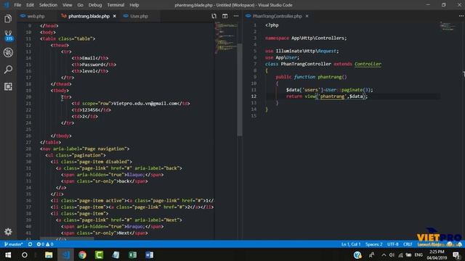Viewport: 465px width, 261px height.
Task: Open the Extensions view icon
Action: pos(8,86)
